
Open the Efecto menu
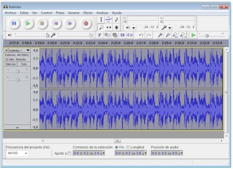88,13
